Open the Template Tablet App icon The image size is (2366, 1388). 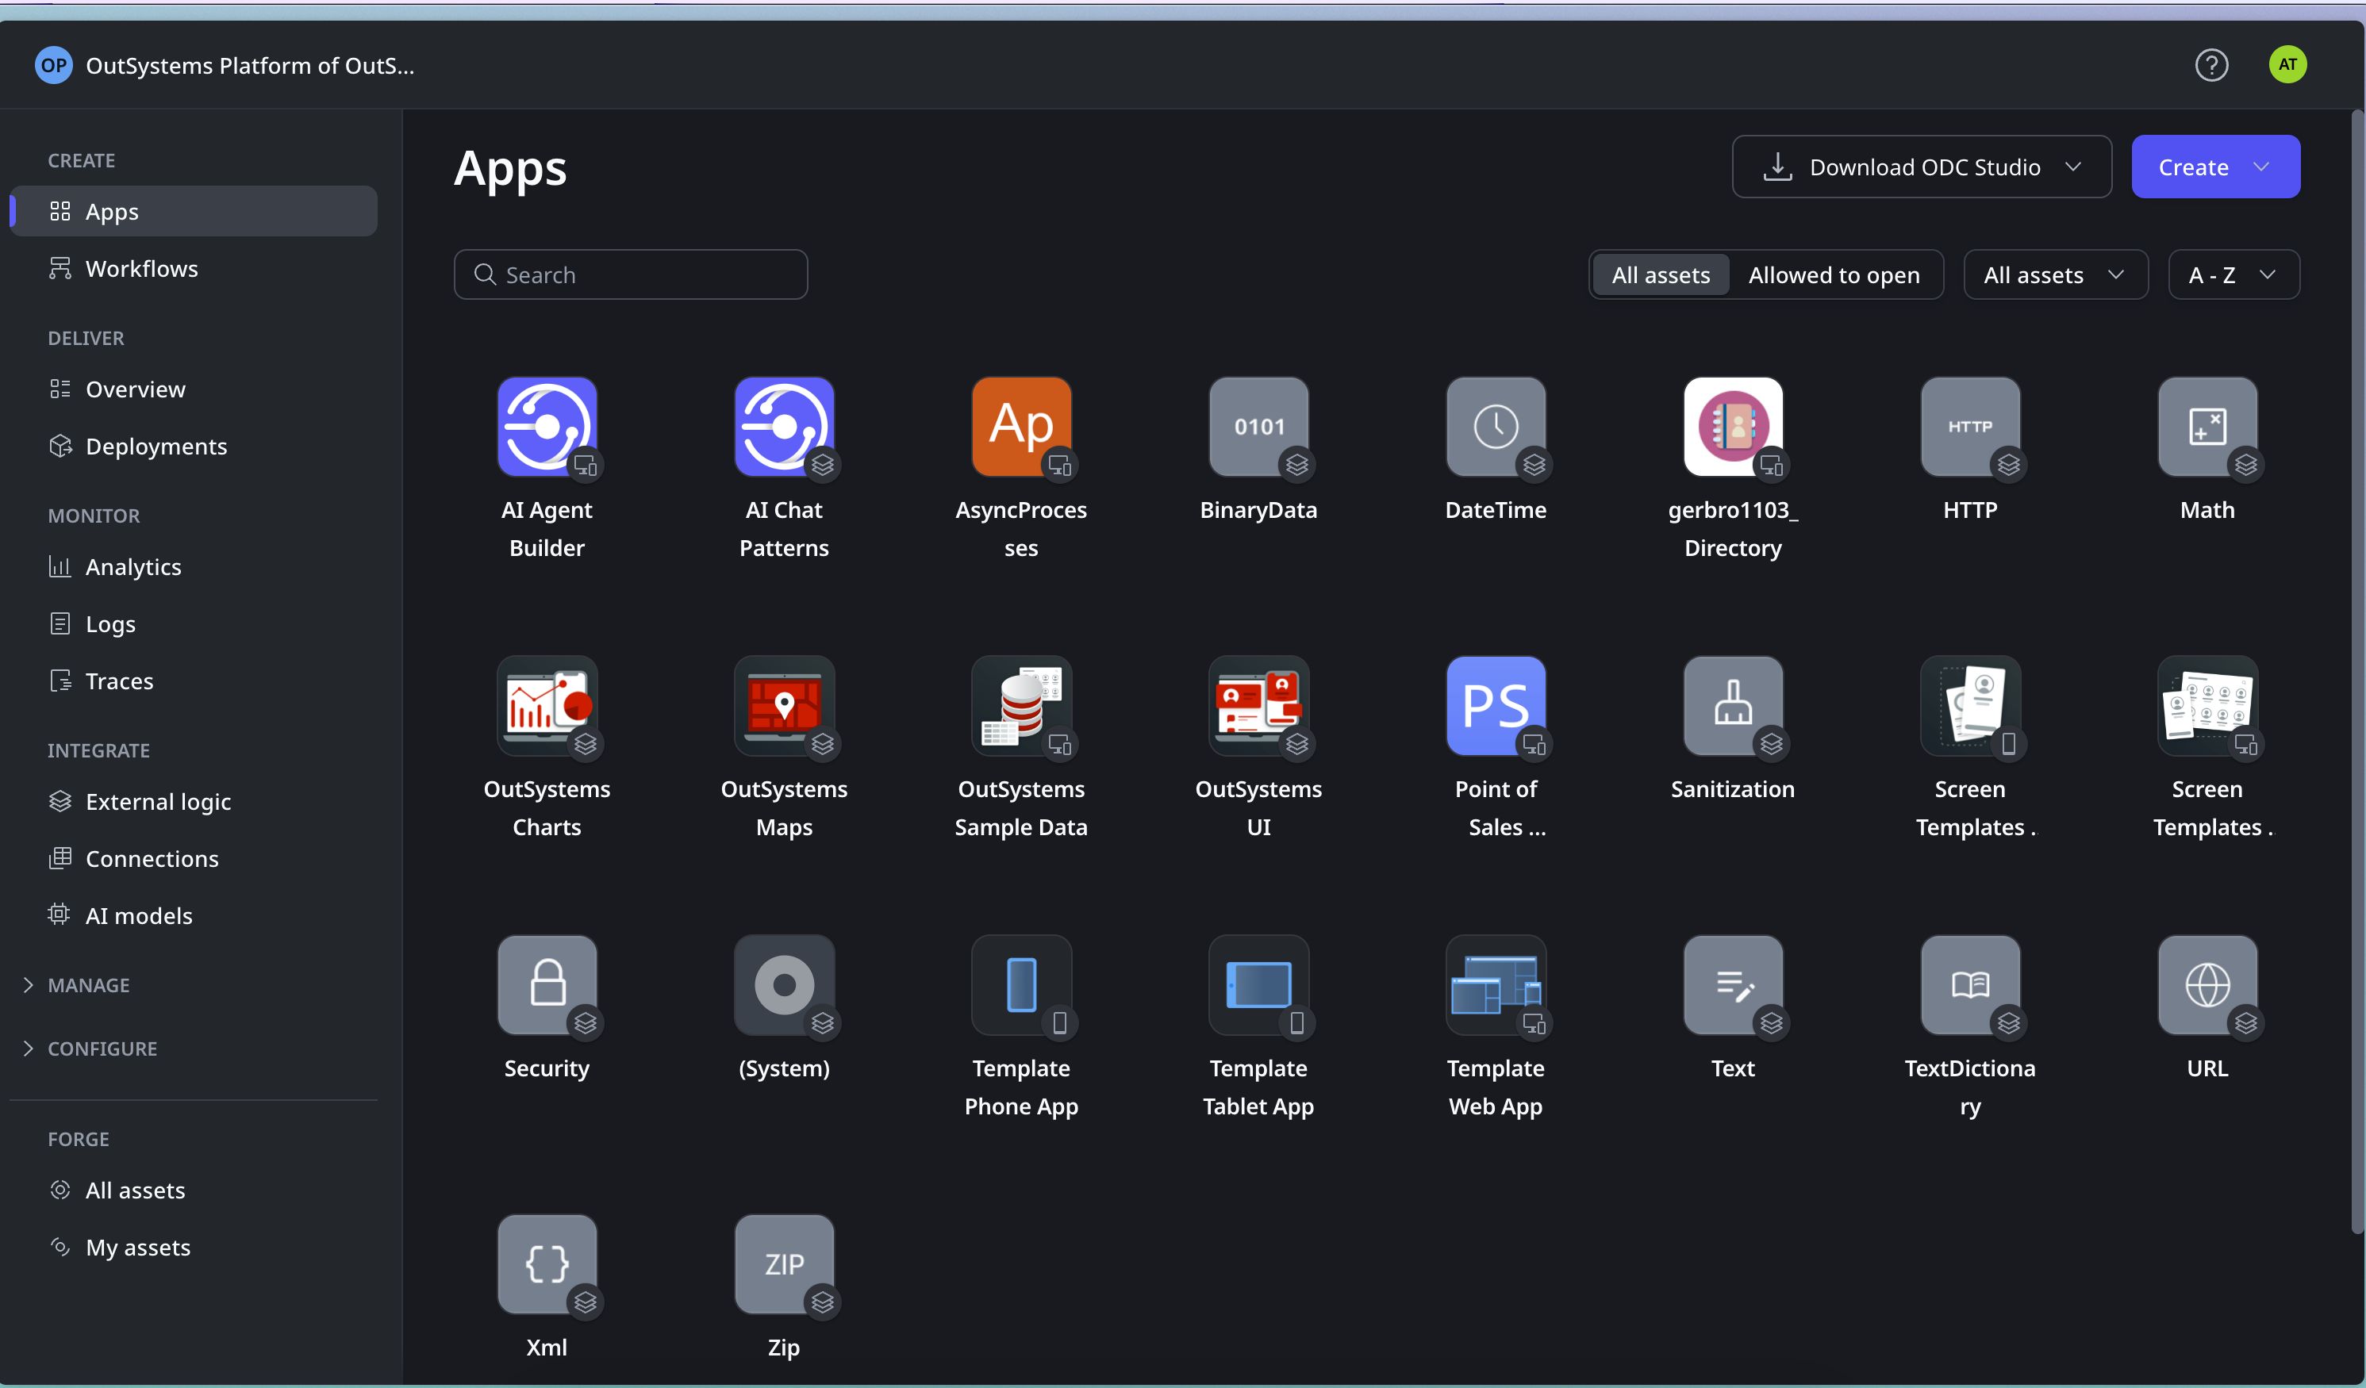[1258, 985]
